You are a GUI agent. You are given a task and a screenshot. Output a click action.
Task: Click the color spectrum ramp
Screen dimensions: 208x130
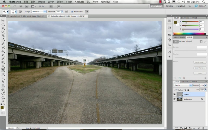190,34
